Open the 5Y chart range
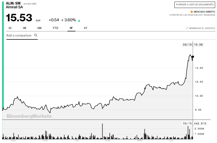Screen dimensions: 217x143 [85, 28]
